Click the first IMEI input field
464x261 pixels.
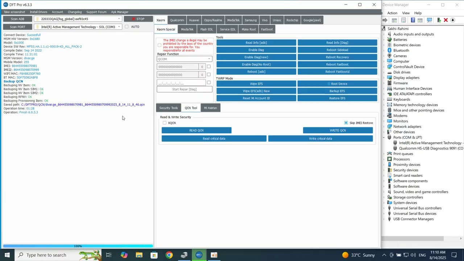point(178,67)
